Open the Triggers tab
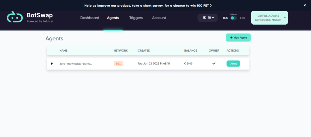 136,18
